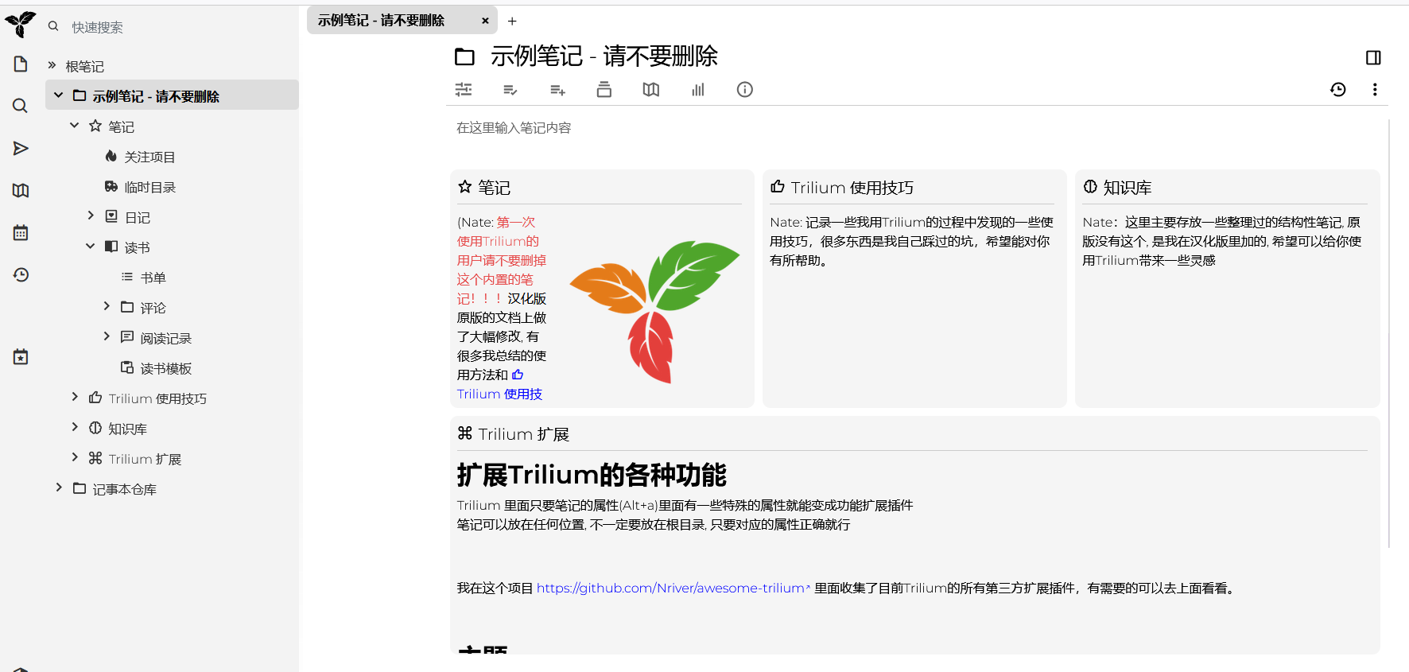Expand the 记事本仓库 tree node
The image size is (1409, 672).
58,488
